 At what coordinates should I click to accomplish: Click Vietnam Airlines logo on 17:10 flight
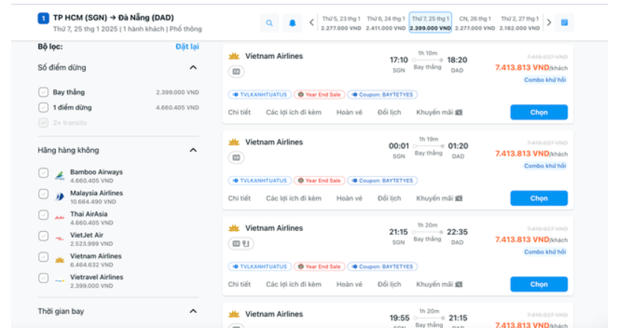[x=234, y=56]
